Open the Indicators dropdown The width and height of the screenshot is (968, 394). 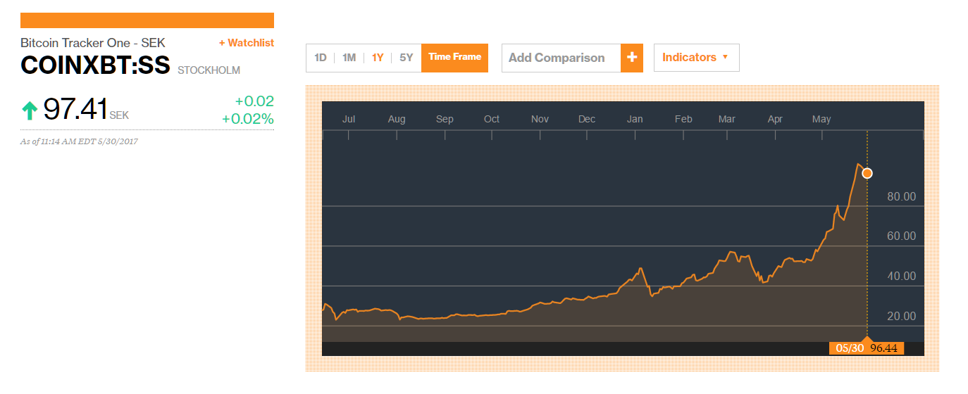coord(695,58)
